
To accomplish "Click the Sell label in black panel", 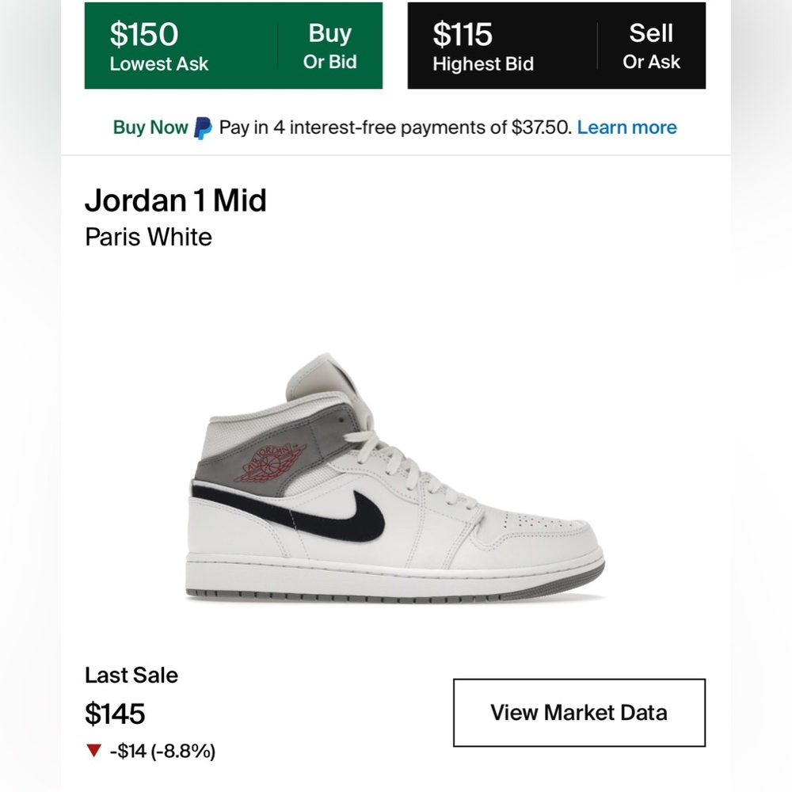I will click(x=653, y=33).
